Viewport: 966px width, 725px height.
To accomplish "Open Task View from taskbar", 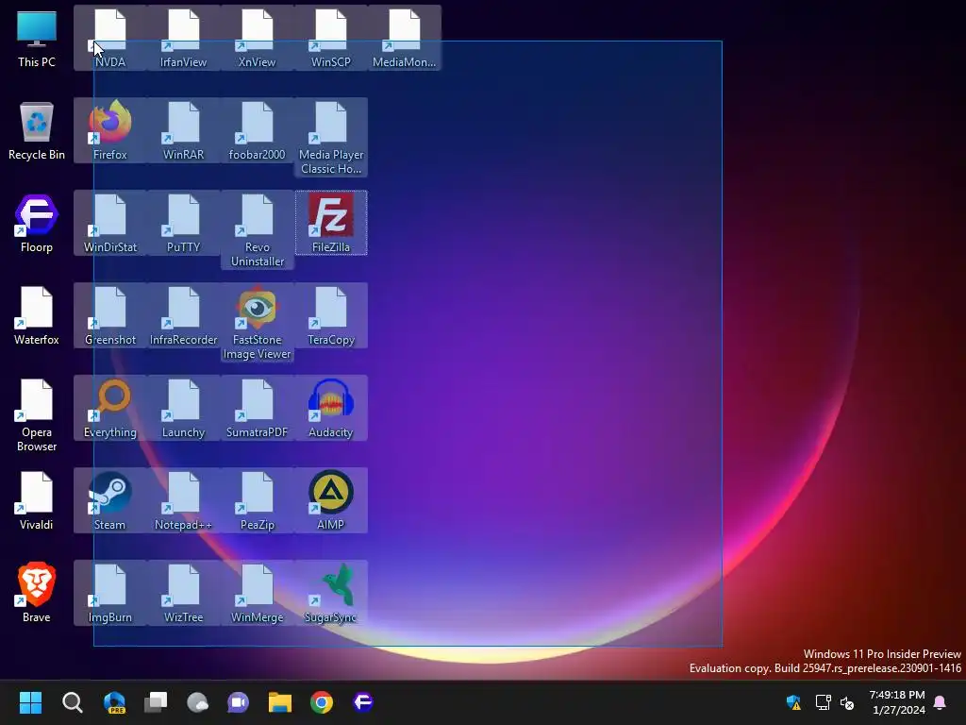I will [x=156, y=702].
